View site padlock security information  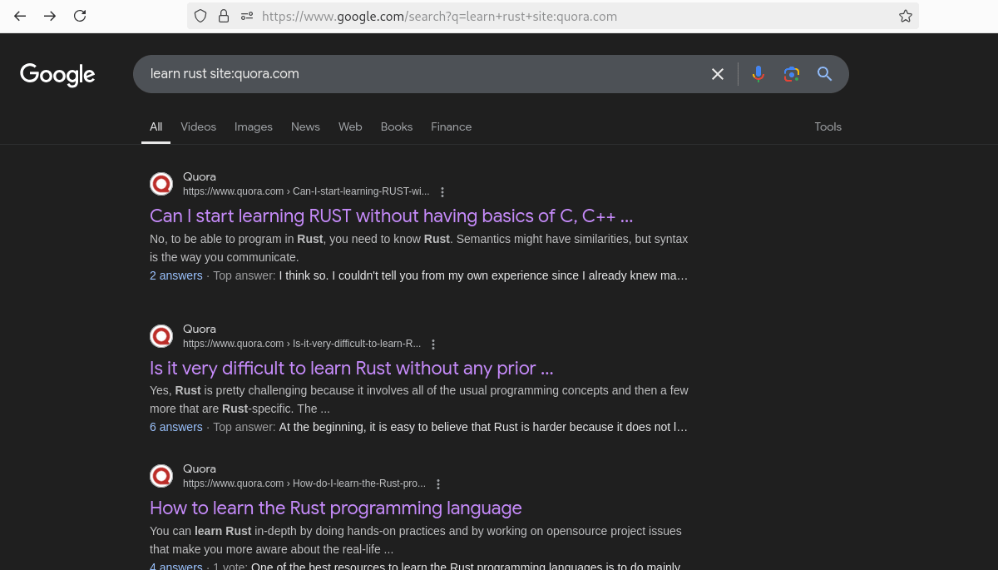click(x=224, y=16)
